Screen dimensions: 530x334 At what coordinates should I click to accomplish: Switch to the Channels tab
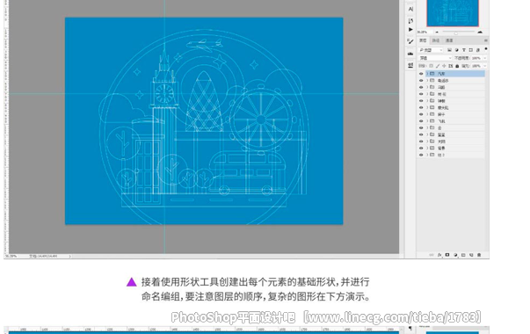tap(449, 40)
